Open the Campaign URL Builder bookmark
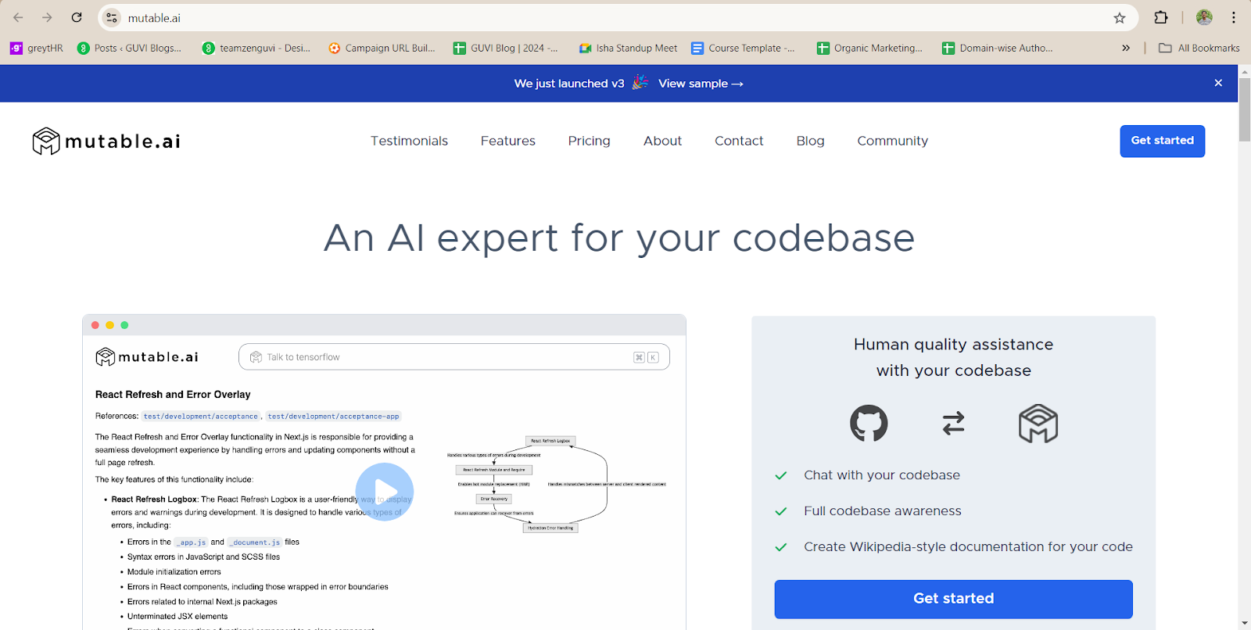Viewport: 1251px width, 630px height. (382, 48)
